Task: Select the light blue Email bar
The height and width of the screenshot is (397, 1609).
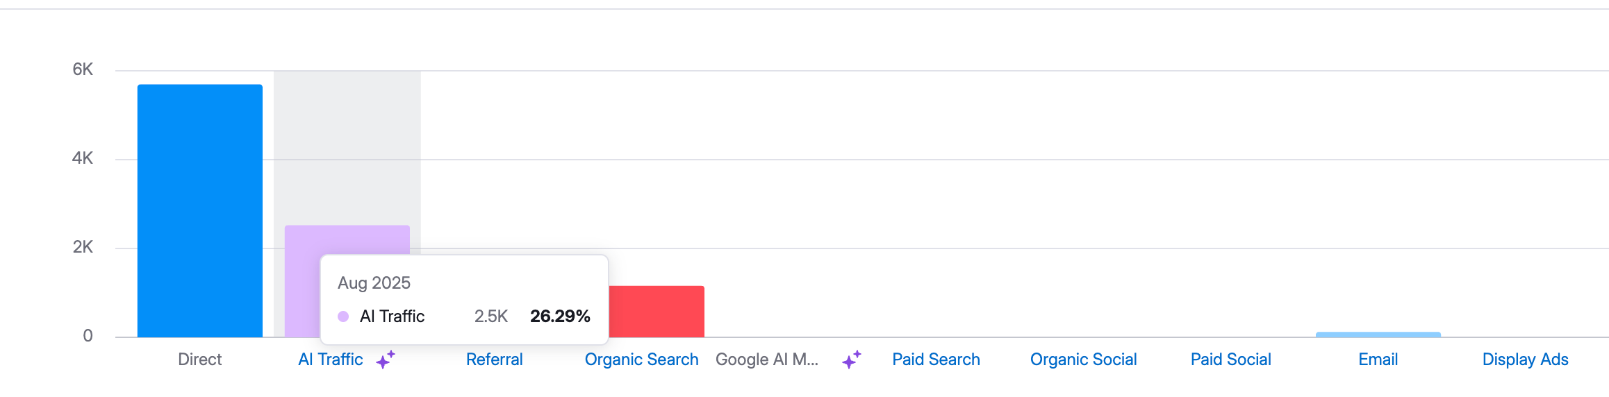Action: (x=1378, y=335)
